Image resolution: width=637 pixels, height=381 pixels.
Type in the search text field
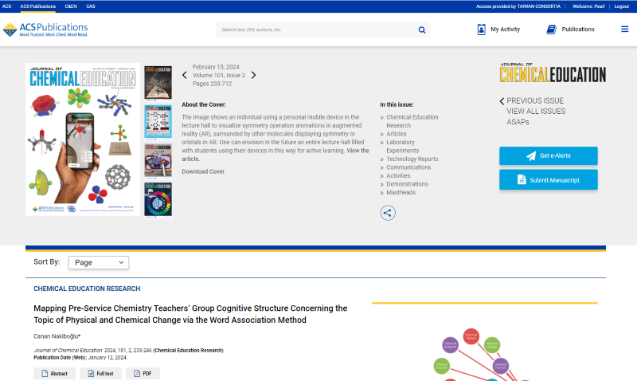pyautogui.click(x=315, y=29)
